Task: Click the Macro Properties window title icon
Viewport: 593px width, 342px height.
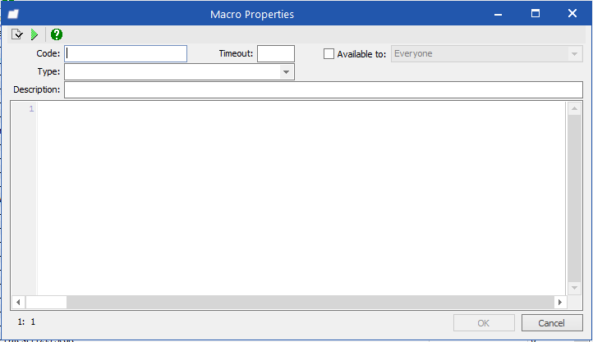Action: point(13,14)
